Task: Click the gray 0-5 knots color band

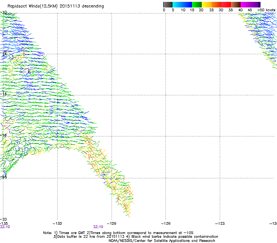Action: (x=168, y=4)
